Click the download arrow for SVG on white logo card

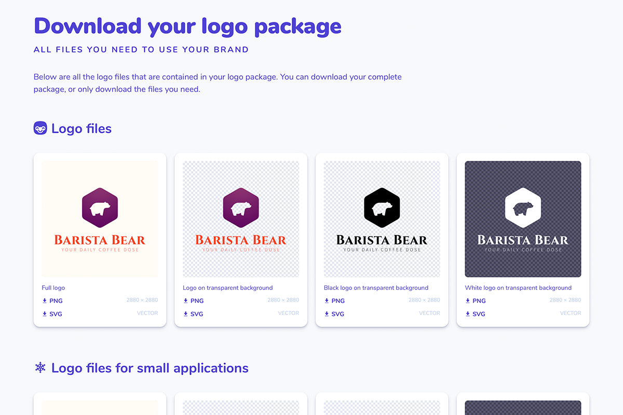coord(469,313)
